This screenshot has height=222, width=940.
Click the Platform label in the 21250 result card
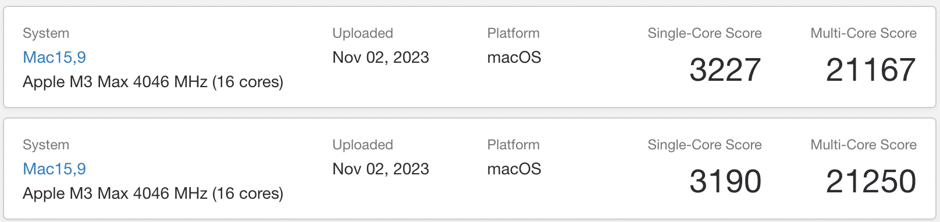tap(513, 145)
